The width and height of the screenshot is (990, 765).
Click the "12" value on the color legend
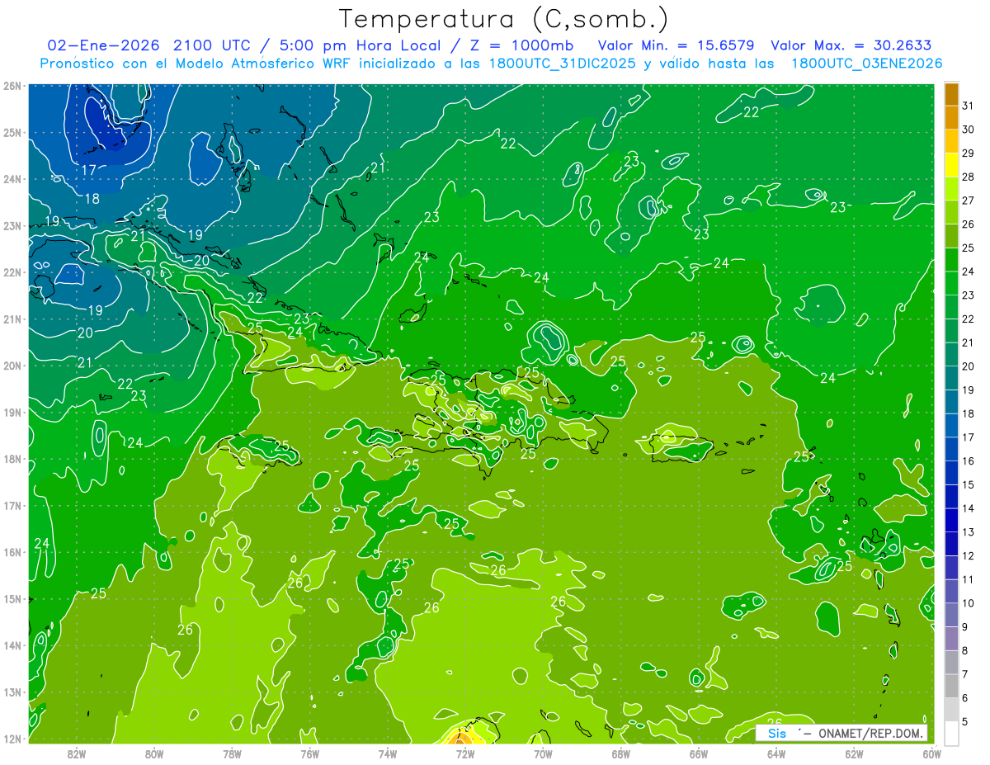click(969, 555)
